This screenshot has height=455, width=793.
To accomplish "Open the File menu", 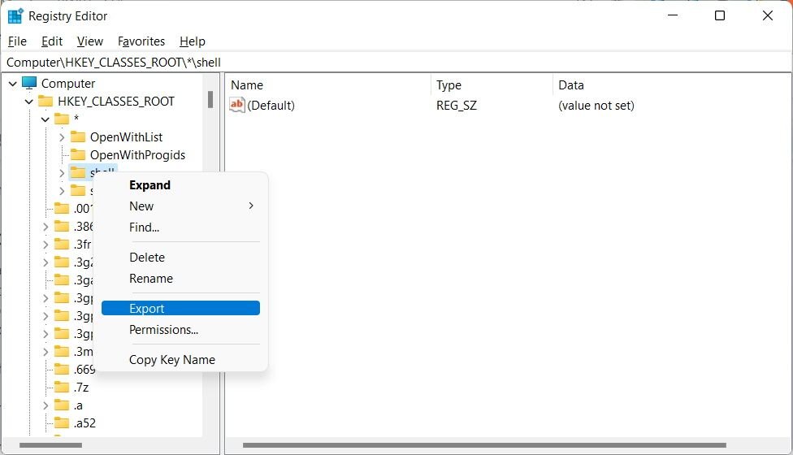I will (x=17, y=41).
